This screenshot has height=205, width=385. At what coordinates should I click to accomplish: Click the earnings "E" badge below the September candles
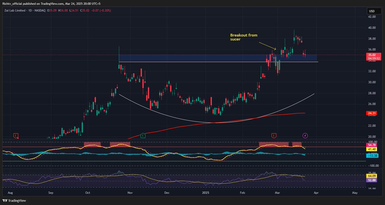15,135
